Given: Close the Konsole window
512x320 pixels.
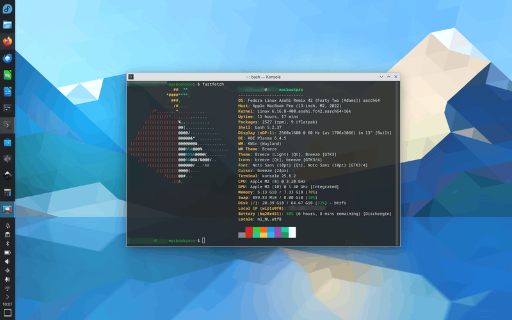Looking at the screenshot, I should click(396, 77).
